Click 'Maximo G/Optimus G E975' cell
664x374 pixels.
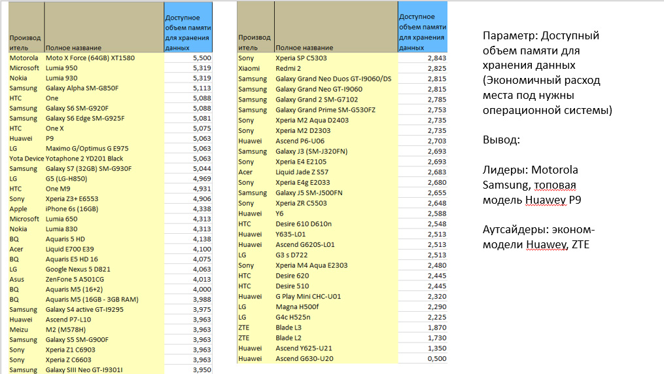click(x=104, y=149)
